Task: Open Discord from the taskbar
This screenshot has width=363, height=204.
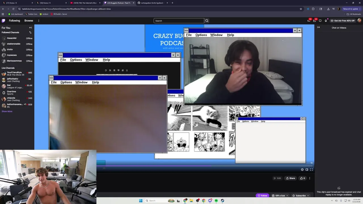Action: 210,201
